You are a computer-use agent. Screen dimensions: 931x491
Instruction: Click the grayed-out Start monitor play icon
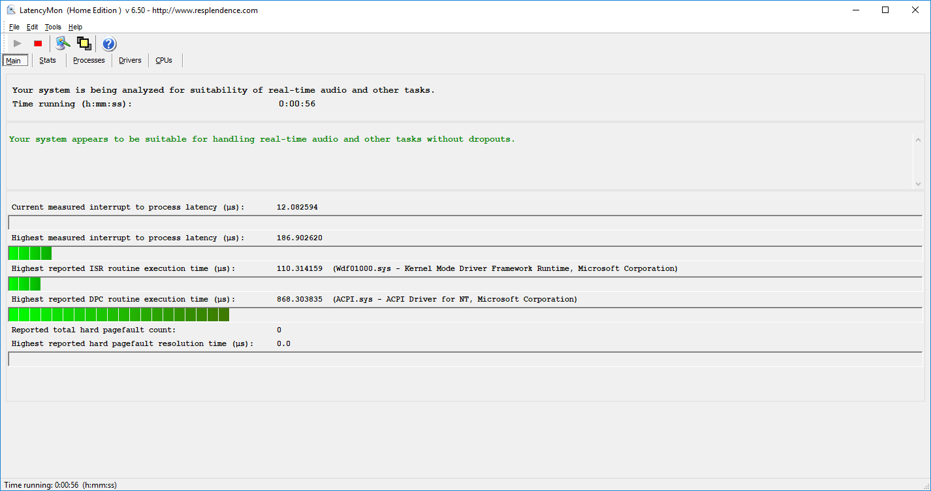tap(18, 44)
